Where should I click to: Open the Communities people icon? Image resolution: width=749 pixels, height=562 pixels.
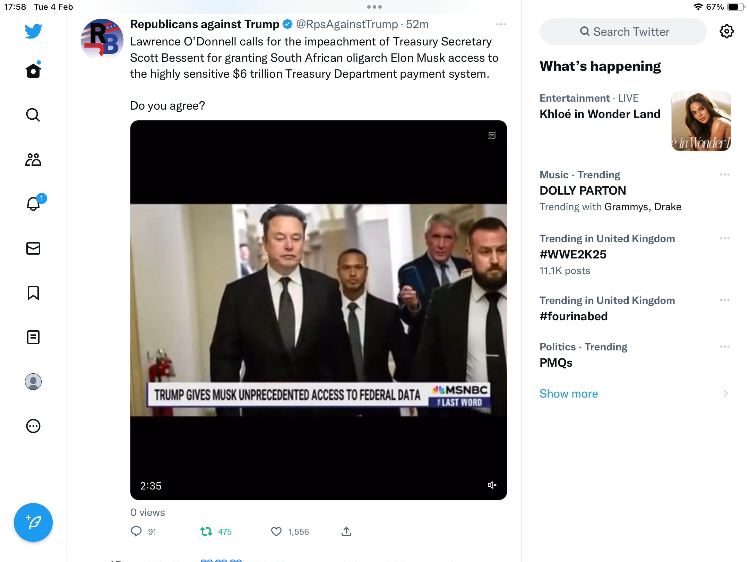(33, 160)
